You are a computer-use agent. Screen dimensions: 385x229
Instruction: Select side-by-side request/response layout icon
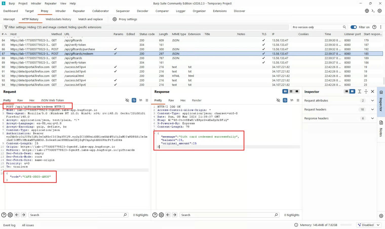pos(285,91)
